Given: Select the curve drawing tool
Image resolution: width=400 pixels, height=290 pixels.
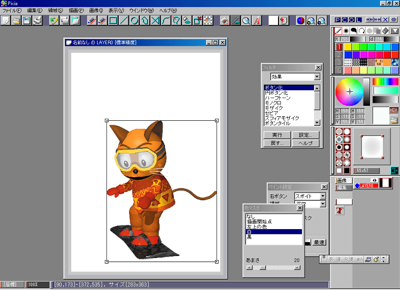Looking at the screenshot, I should coord(166,20).
